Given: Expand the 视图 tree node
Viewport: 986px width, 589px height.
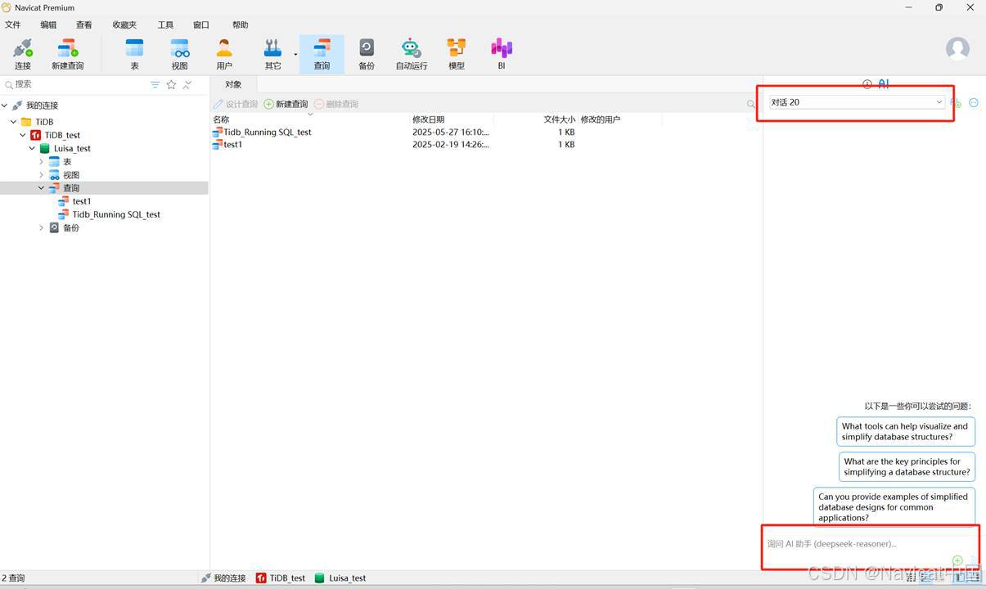Looking at the screenshot, I should pos(42,175).
